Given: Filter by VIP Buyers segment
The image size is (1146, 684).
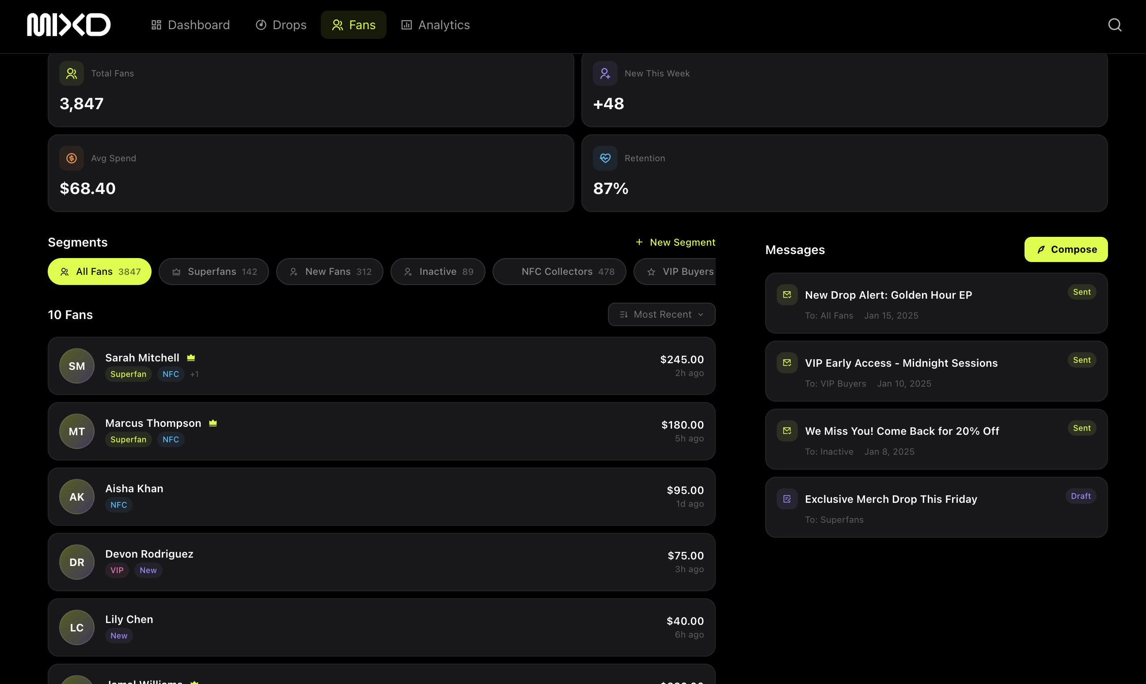Looking at the screenshot, I should tap(675, 271).
